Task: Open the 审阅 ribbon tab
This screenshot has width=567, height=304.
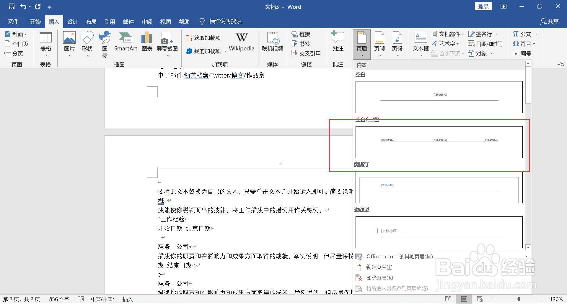Action: coord(147,21)
